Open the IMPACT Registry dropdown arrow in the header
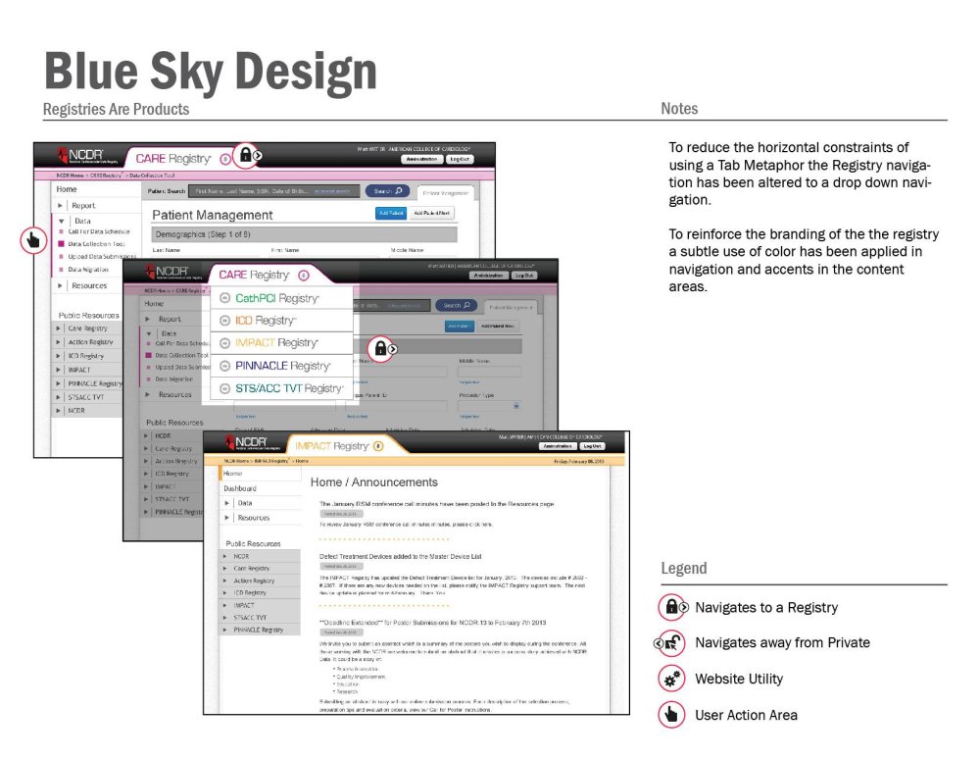This screenshot has width=980, height=758. 378,446
